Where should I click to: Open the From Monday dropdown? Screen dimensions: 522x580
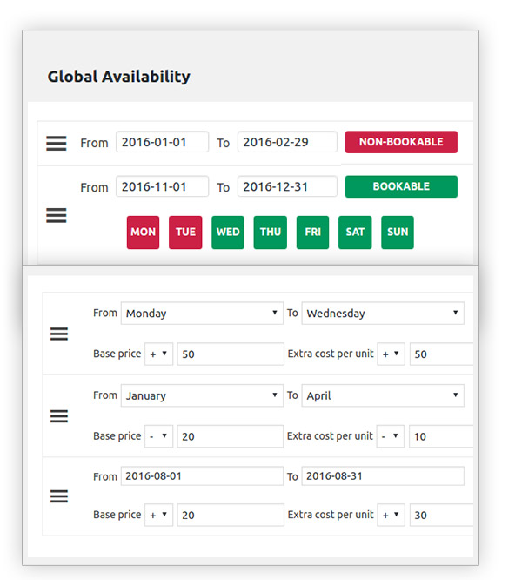202,314
